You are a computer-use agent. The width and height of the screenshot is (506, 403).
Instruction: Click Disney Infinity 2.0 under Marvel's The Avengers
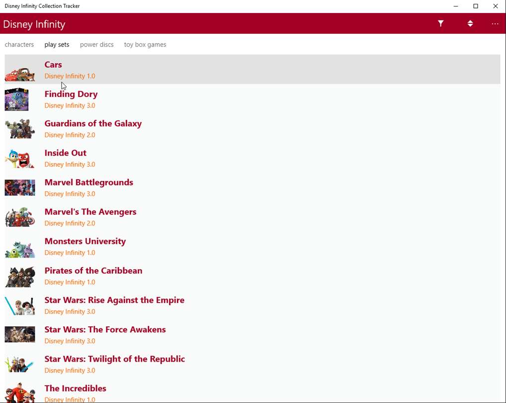point(70,223)
